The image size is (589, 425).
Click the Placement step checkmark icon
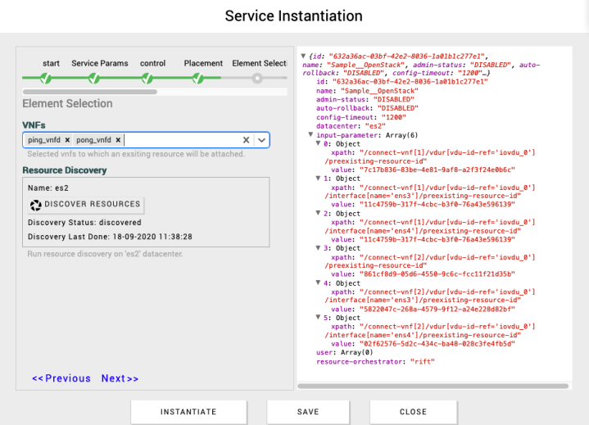pyautogui.click(x=198, y=79)
